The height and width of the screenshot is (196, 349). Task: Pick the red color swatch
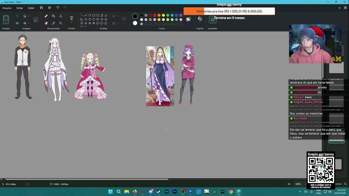pos(155,15)
